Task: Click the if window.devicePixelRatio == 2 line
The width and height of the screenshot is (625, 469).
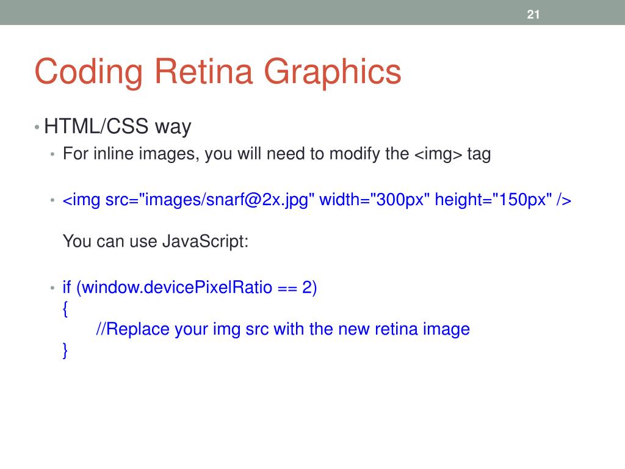Action: (x=190, y=288)
